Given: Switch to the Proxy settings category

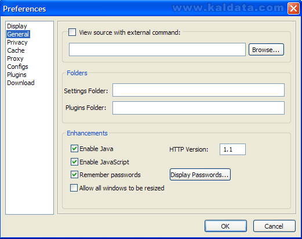Looking at the screenshot, I should (15, 58).
